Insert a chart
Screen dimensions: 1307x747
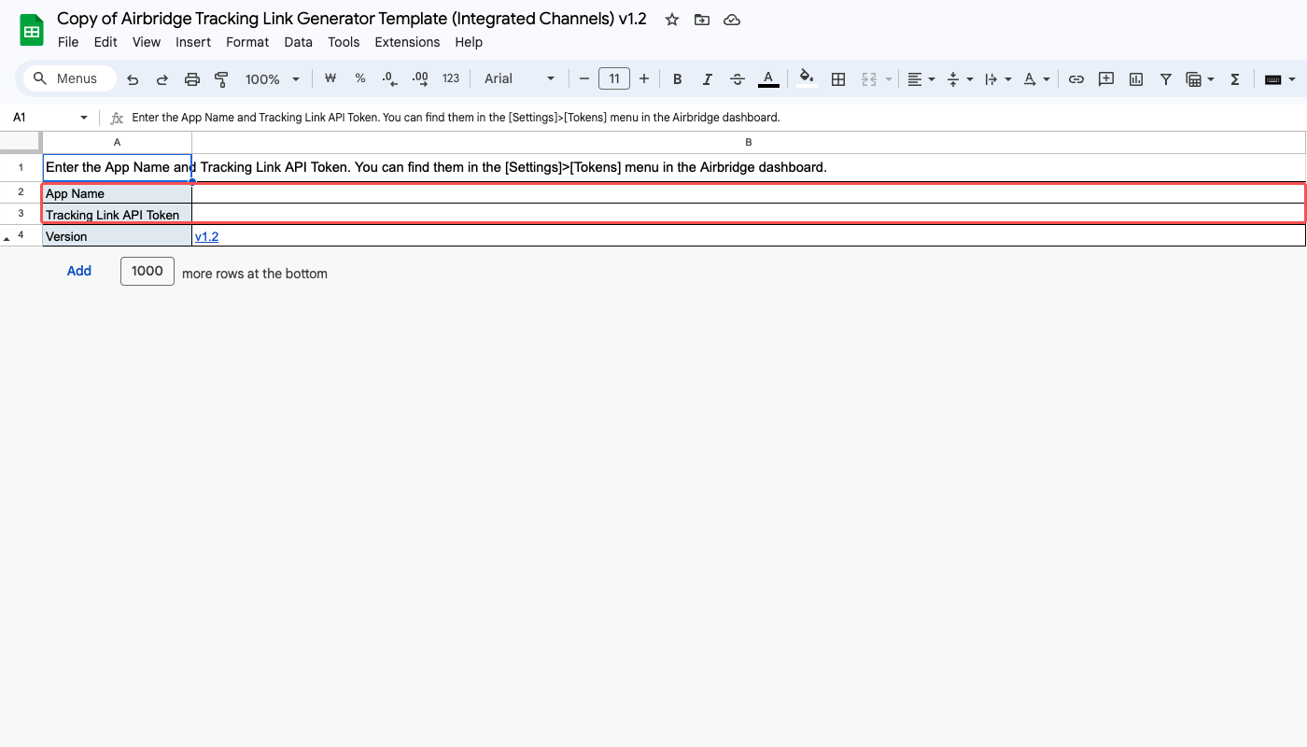(1136, 79)
